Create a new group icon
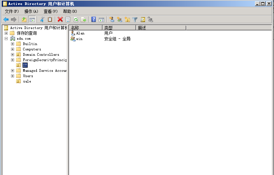Viewport: 274px width, 175px height. [120, 19]
